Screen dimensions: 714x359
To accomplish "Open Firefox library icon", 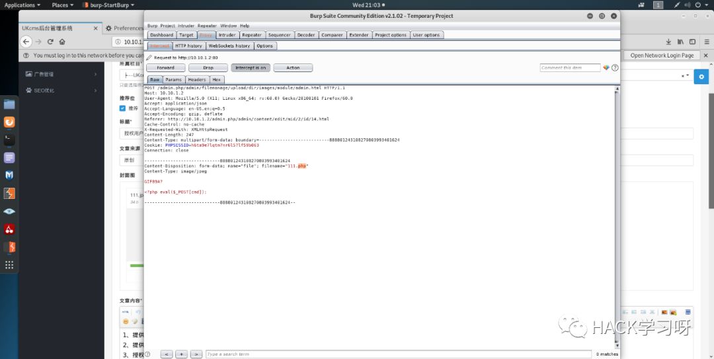I will 680,42.
